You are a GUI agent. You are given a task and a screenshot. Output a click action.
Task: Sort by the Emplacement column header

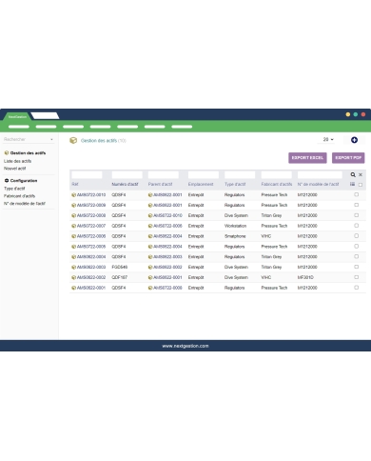201,184
